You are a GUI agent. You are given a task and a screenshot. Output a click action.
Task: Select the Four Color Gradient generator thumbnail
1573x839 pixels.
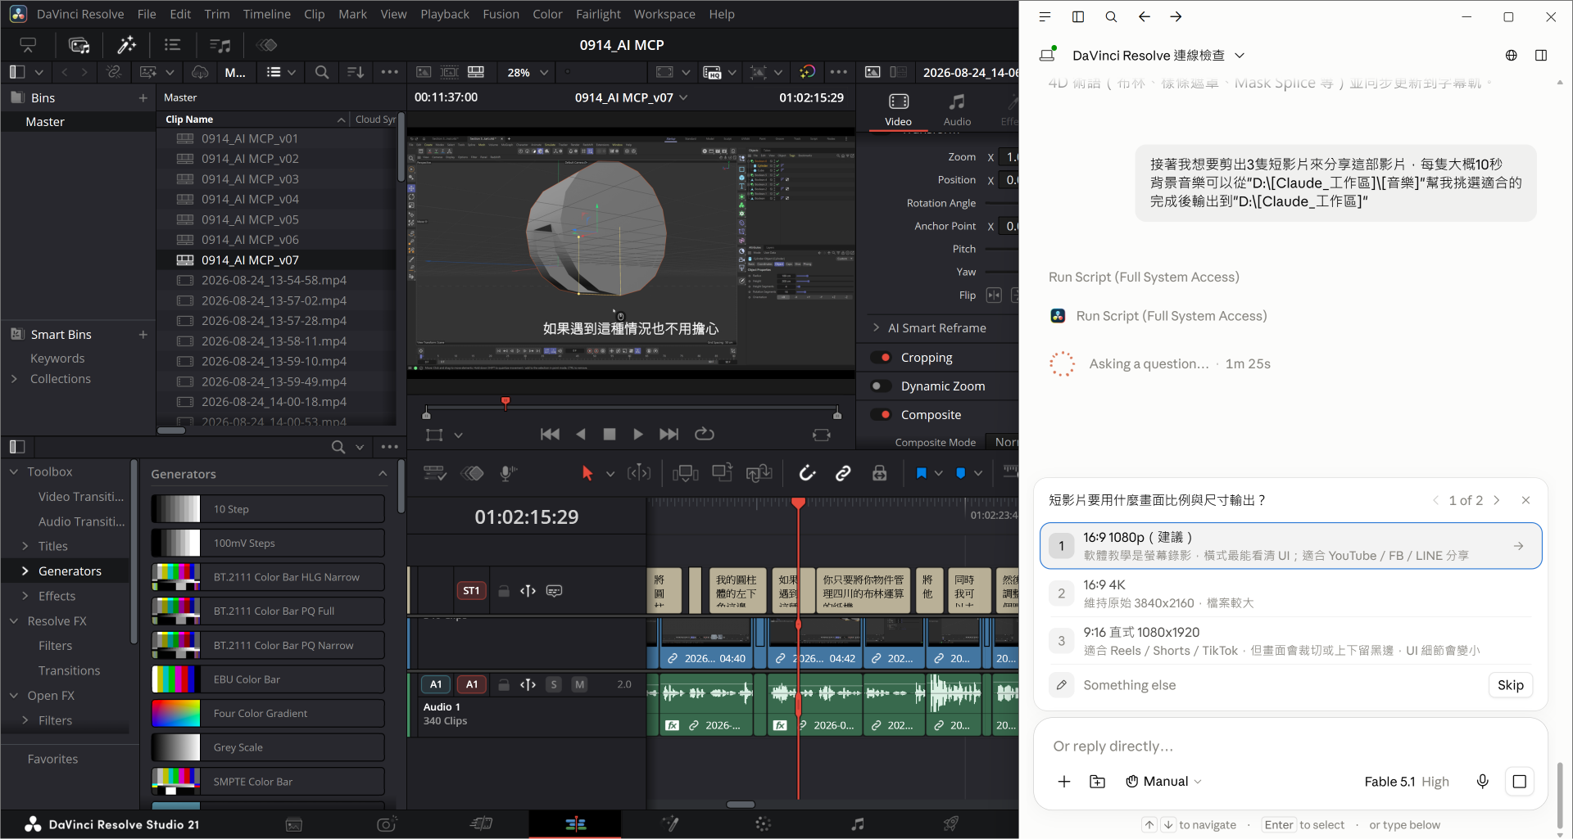[x=175, y=714]
